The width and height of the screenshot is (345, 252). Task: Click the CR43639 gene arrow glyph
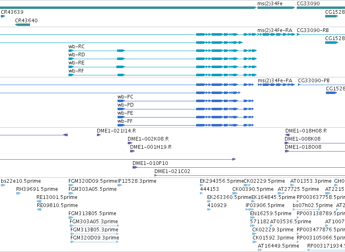coord(3,16)
